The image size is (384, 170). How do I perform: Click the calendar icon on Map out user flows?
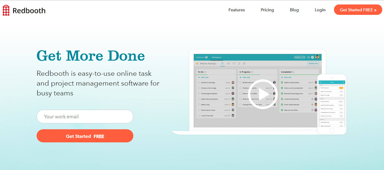[x=312, y=110]
